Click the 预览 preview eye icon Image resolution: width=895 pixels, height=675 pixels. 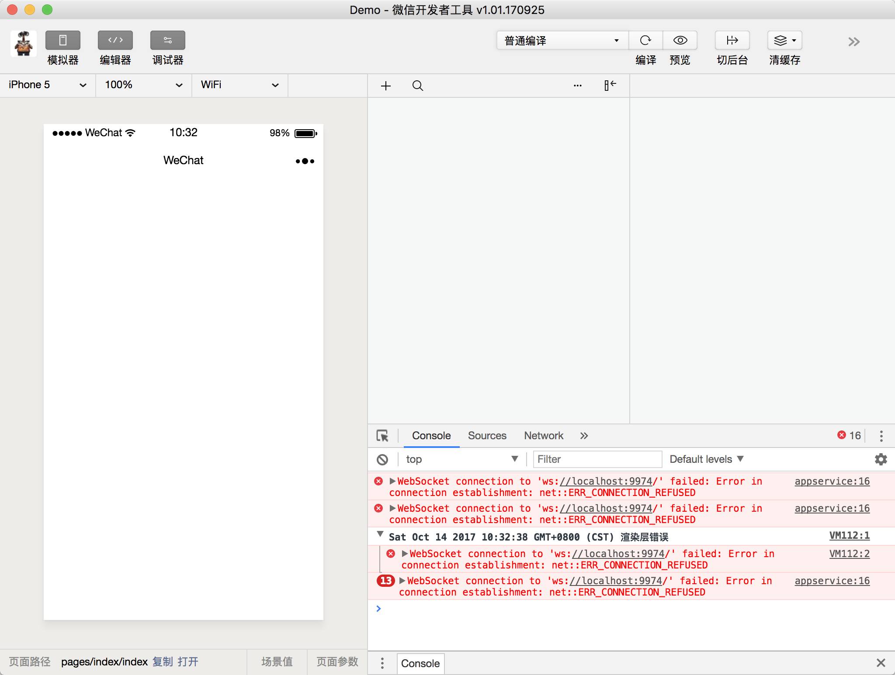tap(680, 41)
